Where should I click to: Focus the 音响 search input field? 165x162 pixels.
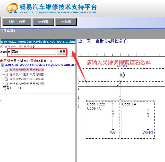pyautogui.click(x=33, y=52)
